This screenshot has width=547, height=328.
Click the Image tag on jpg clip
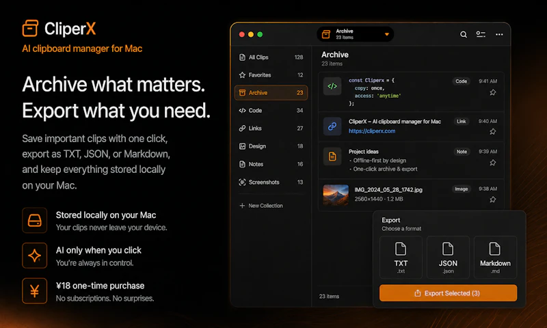tap(461, 189)
